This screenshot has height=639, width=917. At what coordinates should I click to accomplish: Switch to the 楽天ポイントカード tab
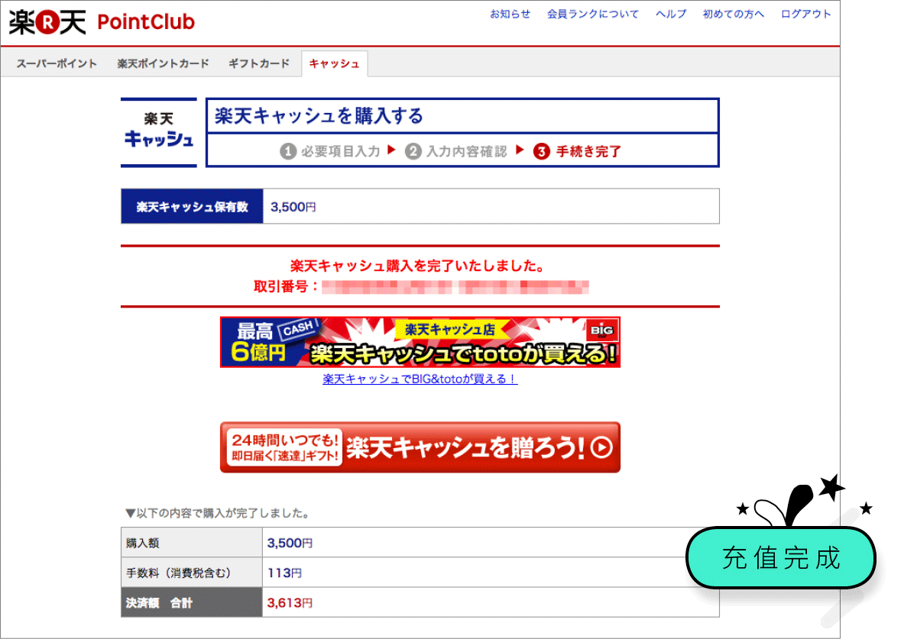(x=163, y=63)
